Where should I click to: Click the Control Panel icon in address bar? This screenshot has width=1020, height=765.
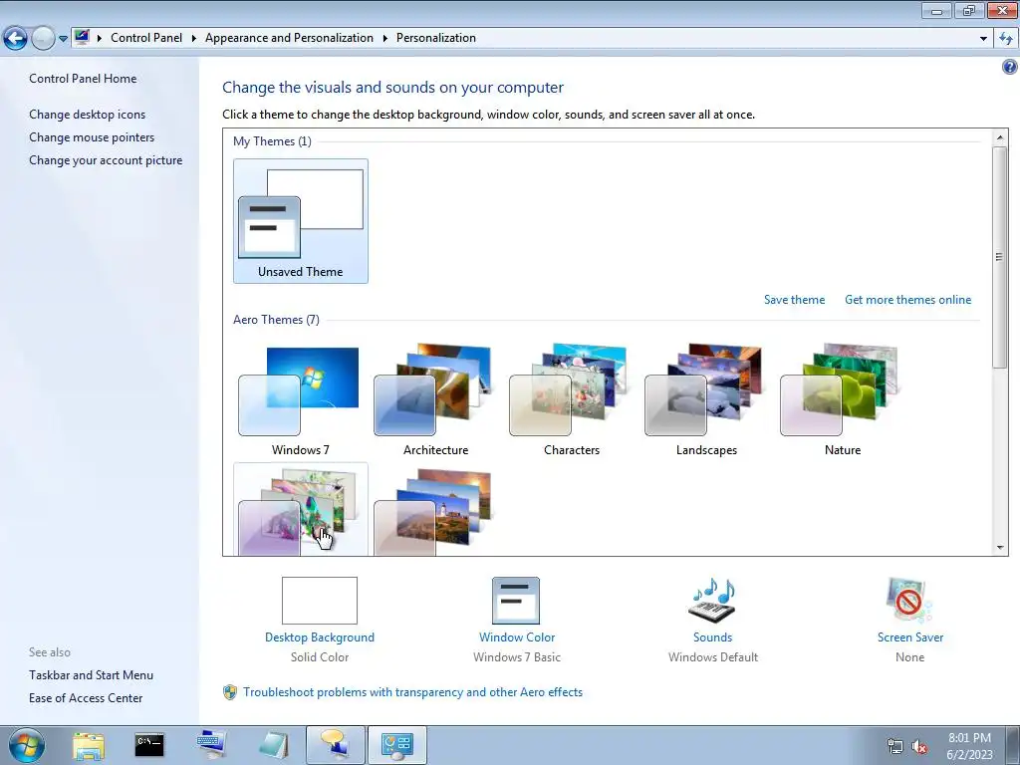82,37
